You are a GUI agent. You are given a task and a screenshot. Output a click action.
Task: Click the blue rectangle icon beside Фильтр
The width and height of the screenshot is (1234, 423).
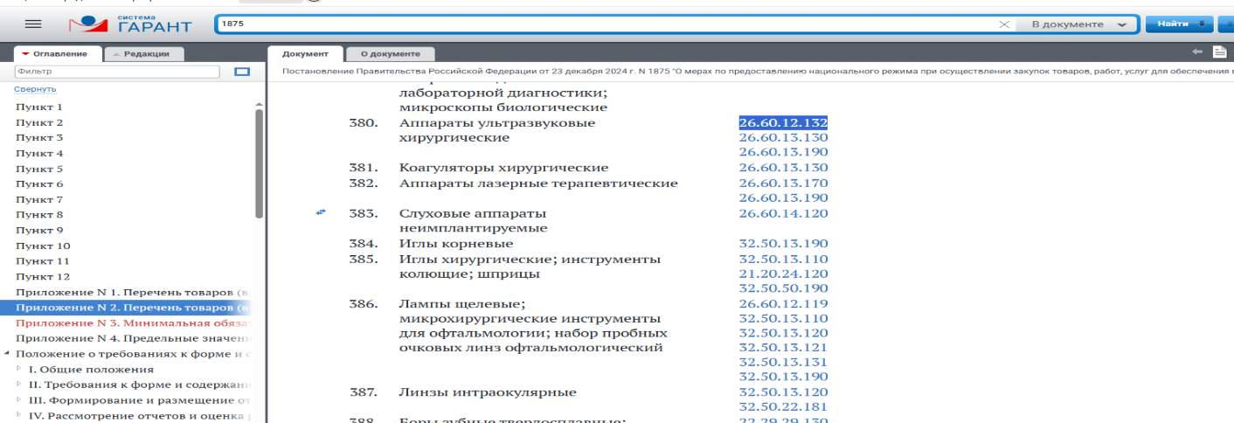[243, 72]
